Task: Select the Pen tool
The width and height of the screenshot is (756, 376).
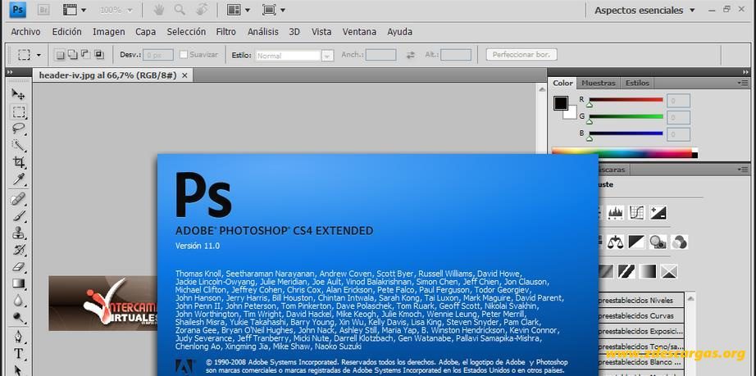Action: 18,336
